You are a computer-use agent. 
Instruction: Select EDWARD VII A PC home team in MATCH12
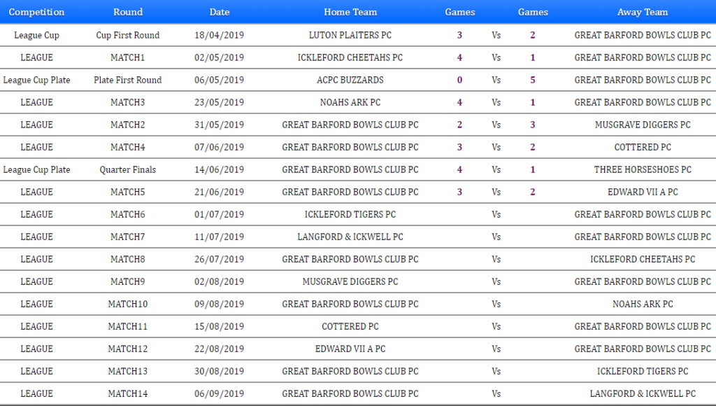coord(350,349)
